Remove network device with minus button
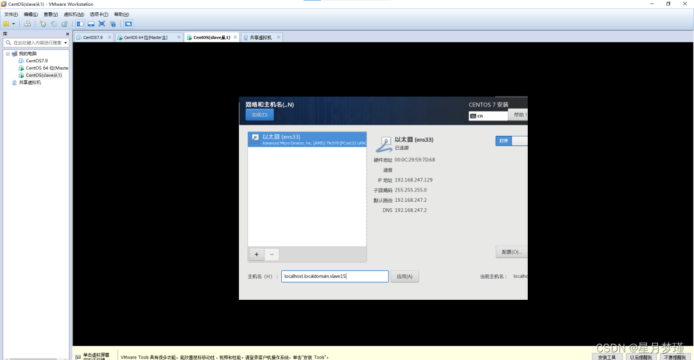The height and width of the screenshot is (360, 694). pyautogui.click(x=272, y=254)
